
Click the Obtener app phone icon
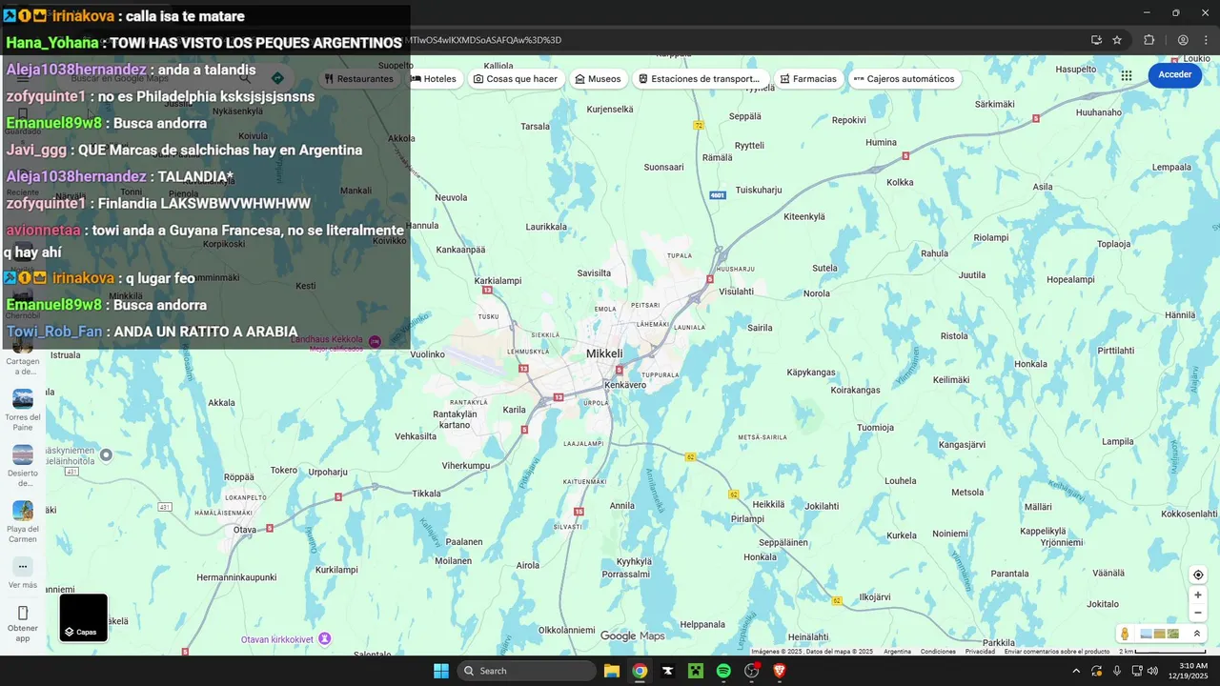coord(23,613)
